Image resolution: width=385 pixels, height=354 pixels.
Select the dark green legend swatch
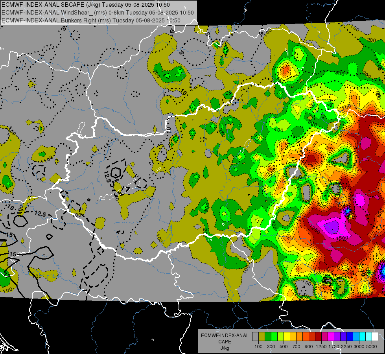(268, 336)
